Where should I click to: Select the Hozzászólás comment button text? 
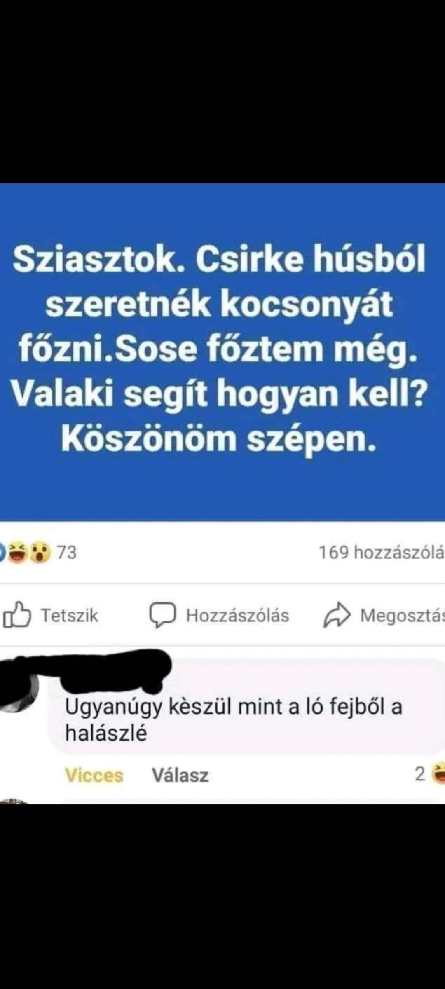click(x=237, y=616)
